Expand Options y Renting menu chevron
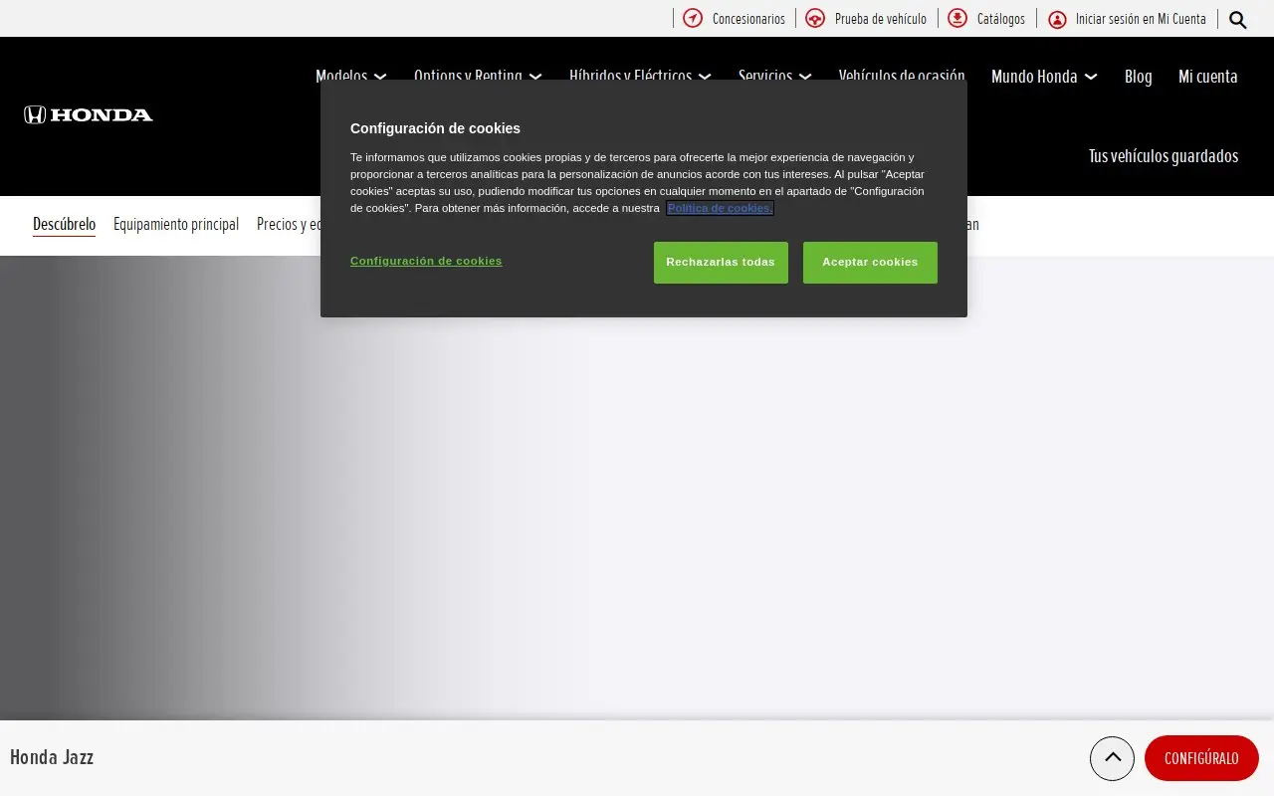This screenshot has width=1274, height=796. [534, 76]
